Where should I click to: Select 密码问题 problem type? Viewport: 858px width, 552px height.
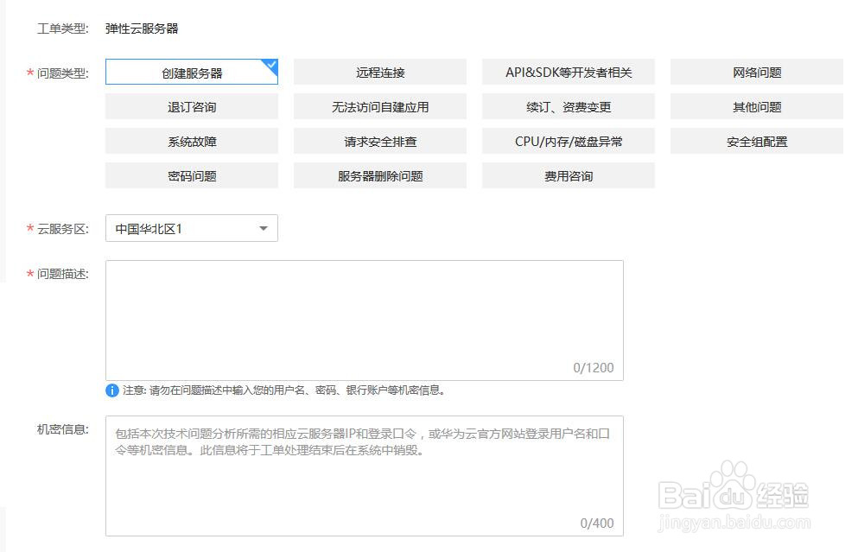[192, 175]
